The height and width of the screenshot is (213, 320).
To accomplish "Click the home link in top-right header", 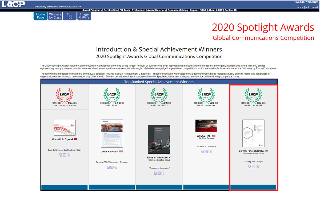I will [300, 7].
